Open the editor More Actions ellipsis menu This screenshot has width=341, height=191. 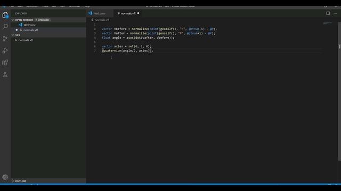pos(335,13)
